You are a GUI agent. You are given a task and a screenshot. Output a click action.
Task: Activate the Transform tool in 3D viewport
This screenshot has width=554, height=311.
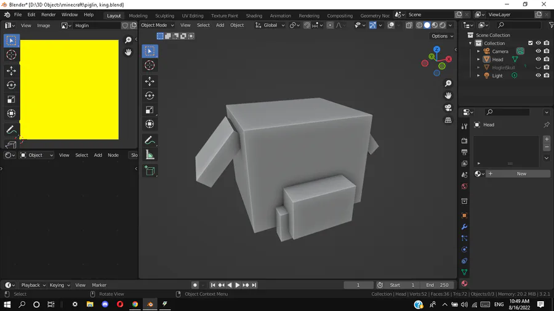coord(150,124)
